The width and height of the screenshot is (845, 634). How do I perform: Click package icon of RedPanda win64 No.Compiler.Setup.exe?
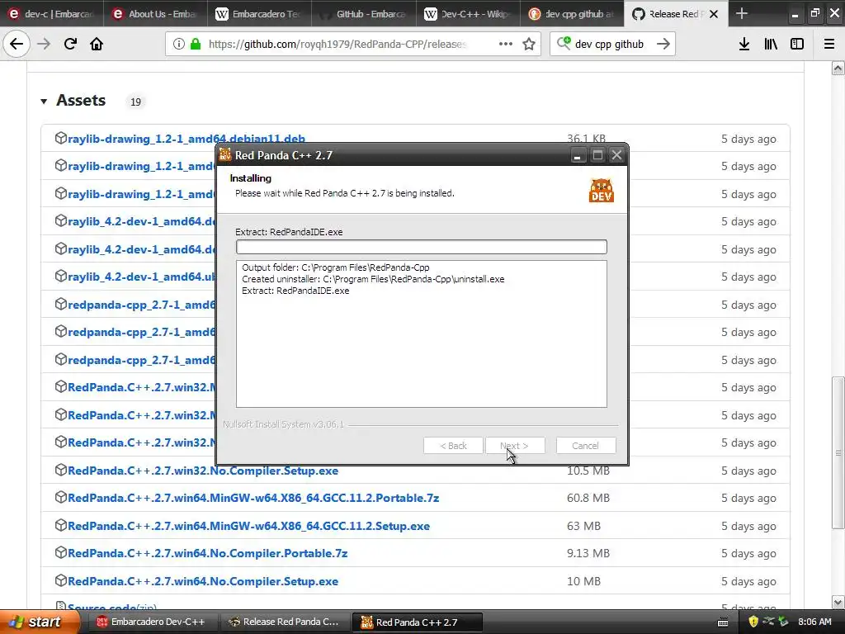[x=61, y=580]
